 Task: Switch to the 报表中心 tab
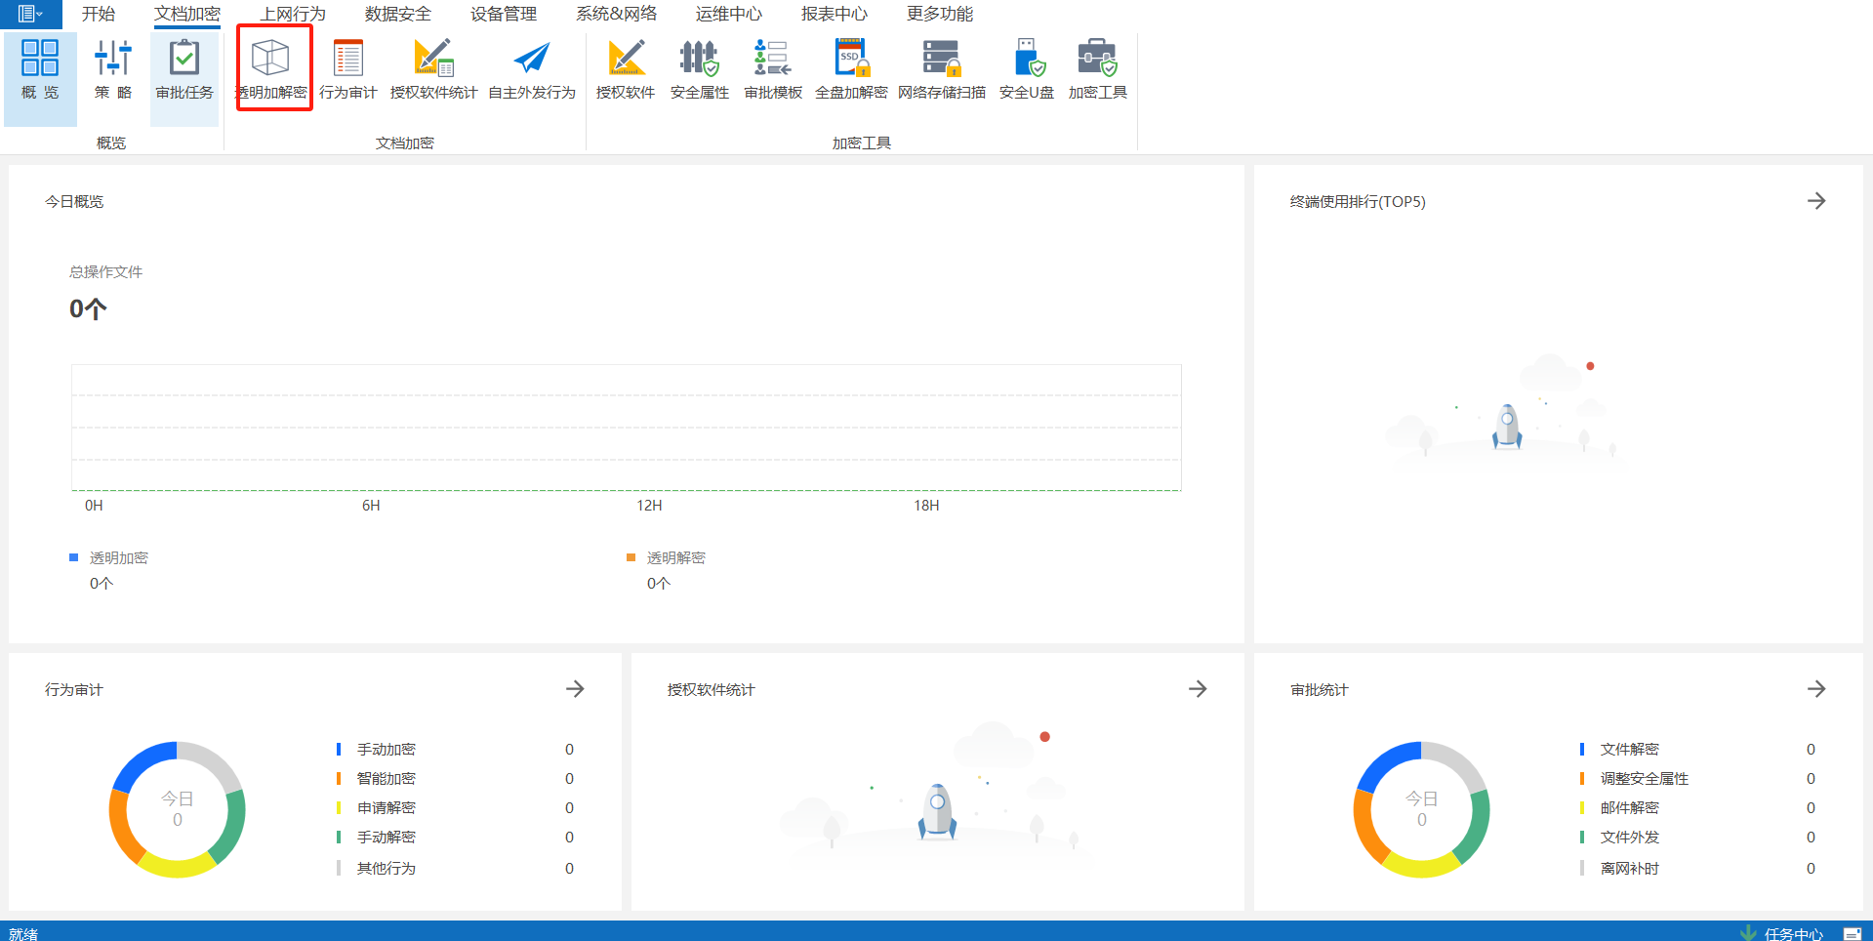834,14
